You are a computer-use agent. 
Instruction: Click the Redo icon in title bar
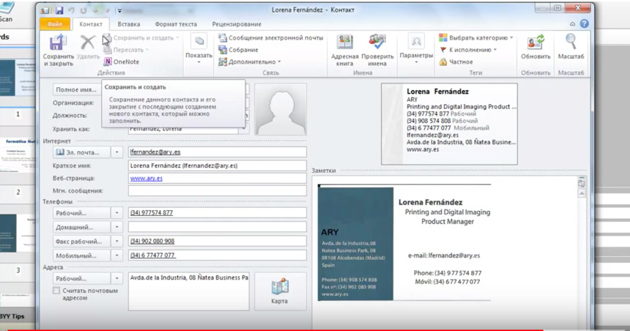(x=84, y=10)
